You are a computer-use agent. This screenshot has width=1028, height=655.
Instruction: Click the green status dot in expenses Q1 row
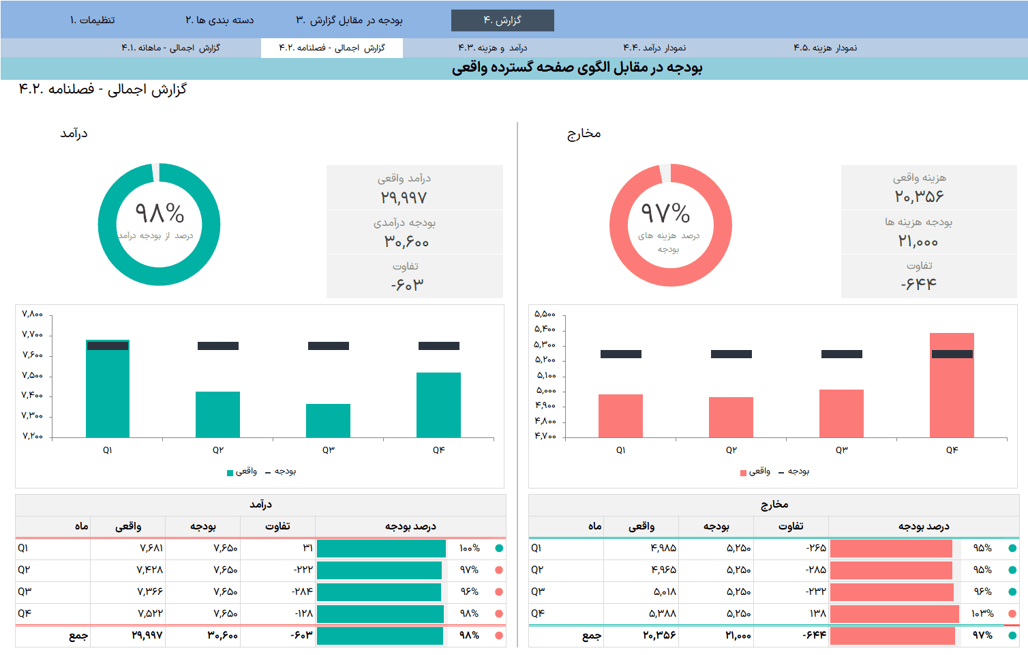point(1012,548)
